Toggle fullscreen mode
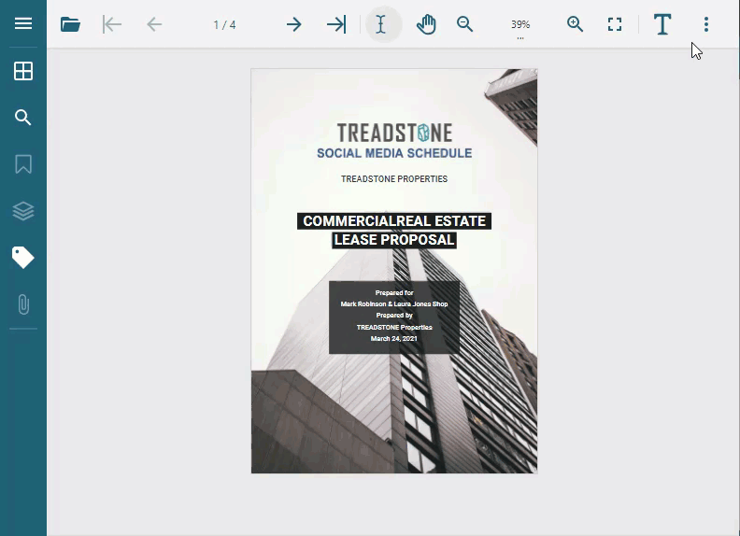 [615, 24]
